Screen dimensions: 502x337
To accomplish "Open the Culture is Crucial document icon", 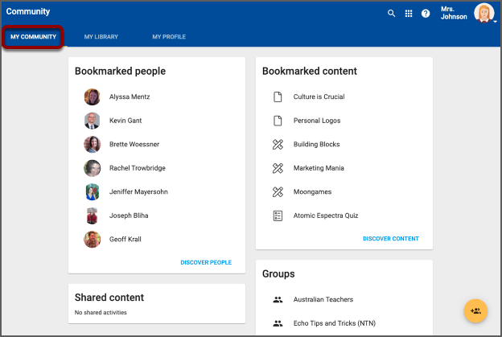I will (x=278, y=97).
